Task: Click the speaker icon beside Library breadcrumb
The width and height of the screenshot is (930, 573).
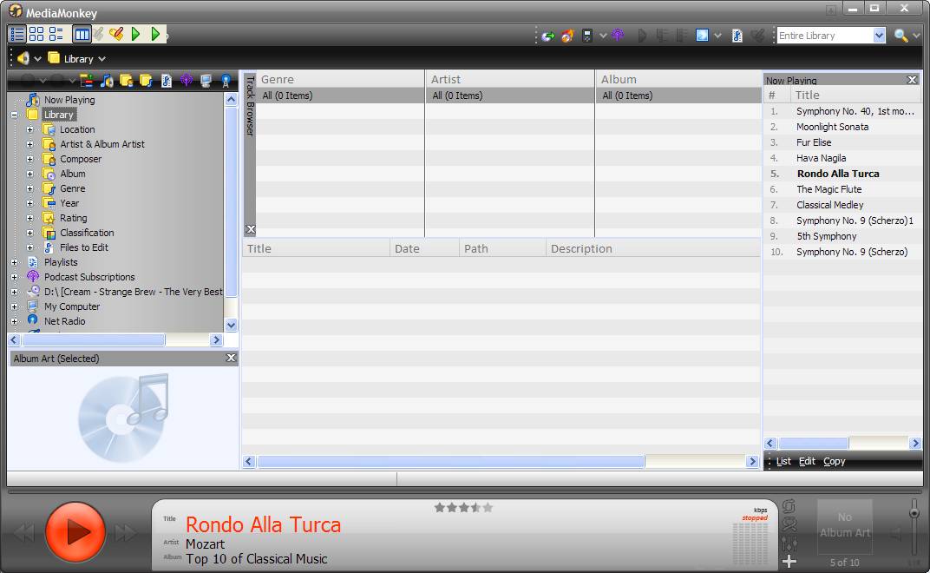Action: point(23,58)
